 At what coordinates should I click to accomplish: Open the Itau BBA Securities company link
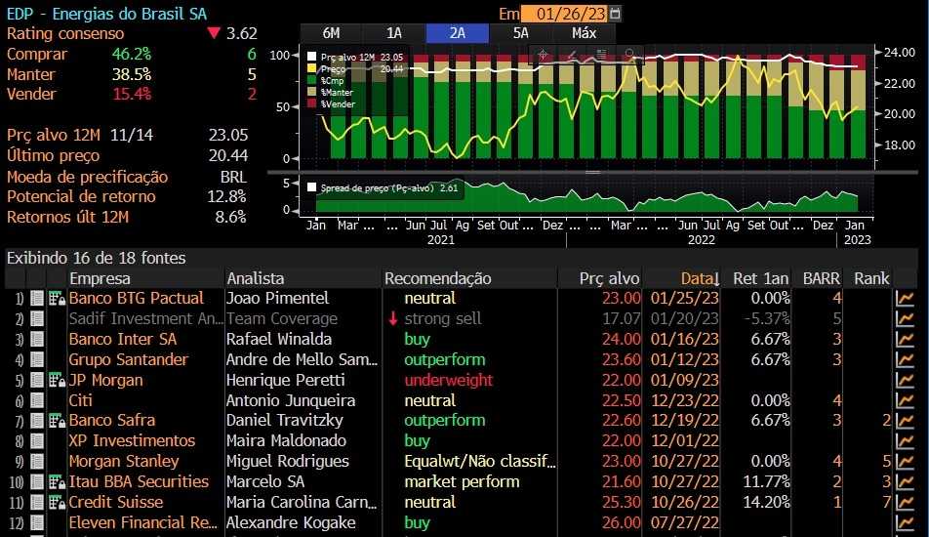coord(140,482)
